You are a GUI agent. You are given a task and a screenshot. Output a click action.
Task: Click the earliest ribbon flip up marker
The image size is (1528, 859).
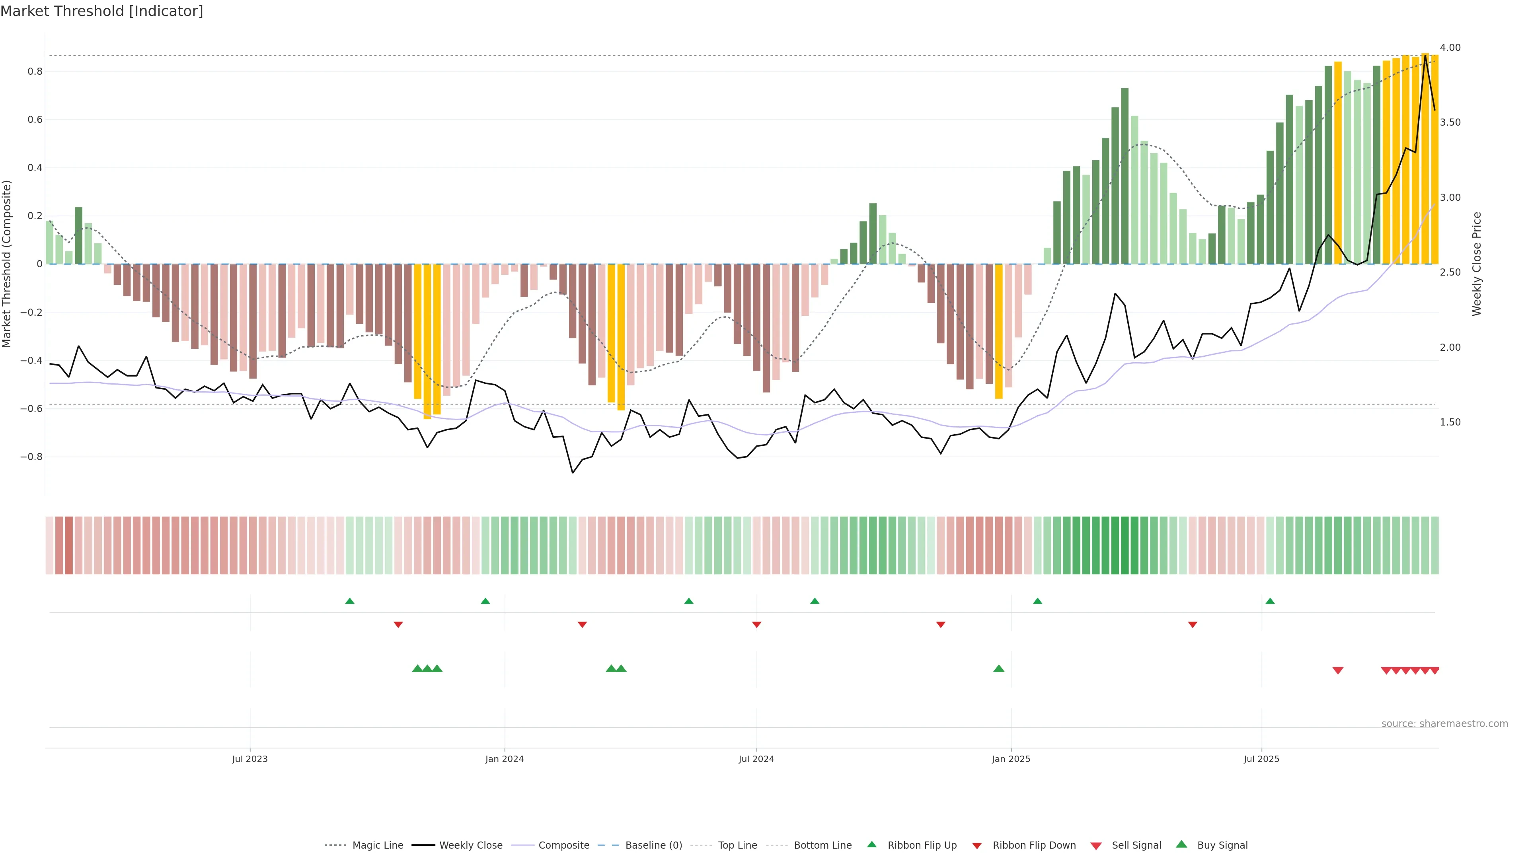pos(349,601)
